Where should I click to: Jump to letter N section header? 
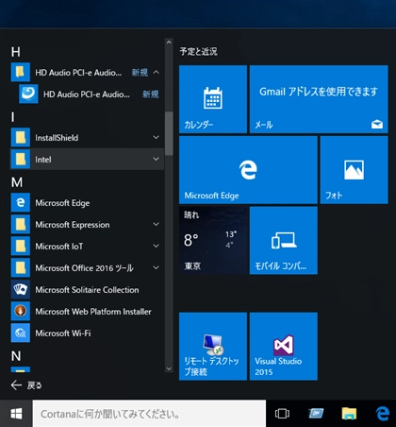pyautogui.click(x=16, y=356)
